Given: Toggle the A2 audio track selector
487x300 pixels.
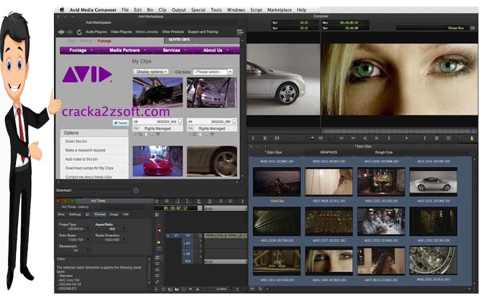Looking at the screenshot, I should (188, 254).
